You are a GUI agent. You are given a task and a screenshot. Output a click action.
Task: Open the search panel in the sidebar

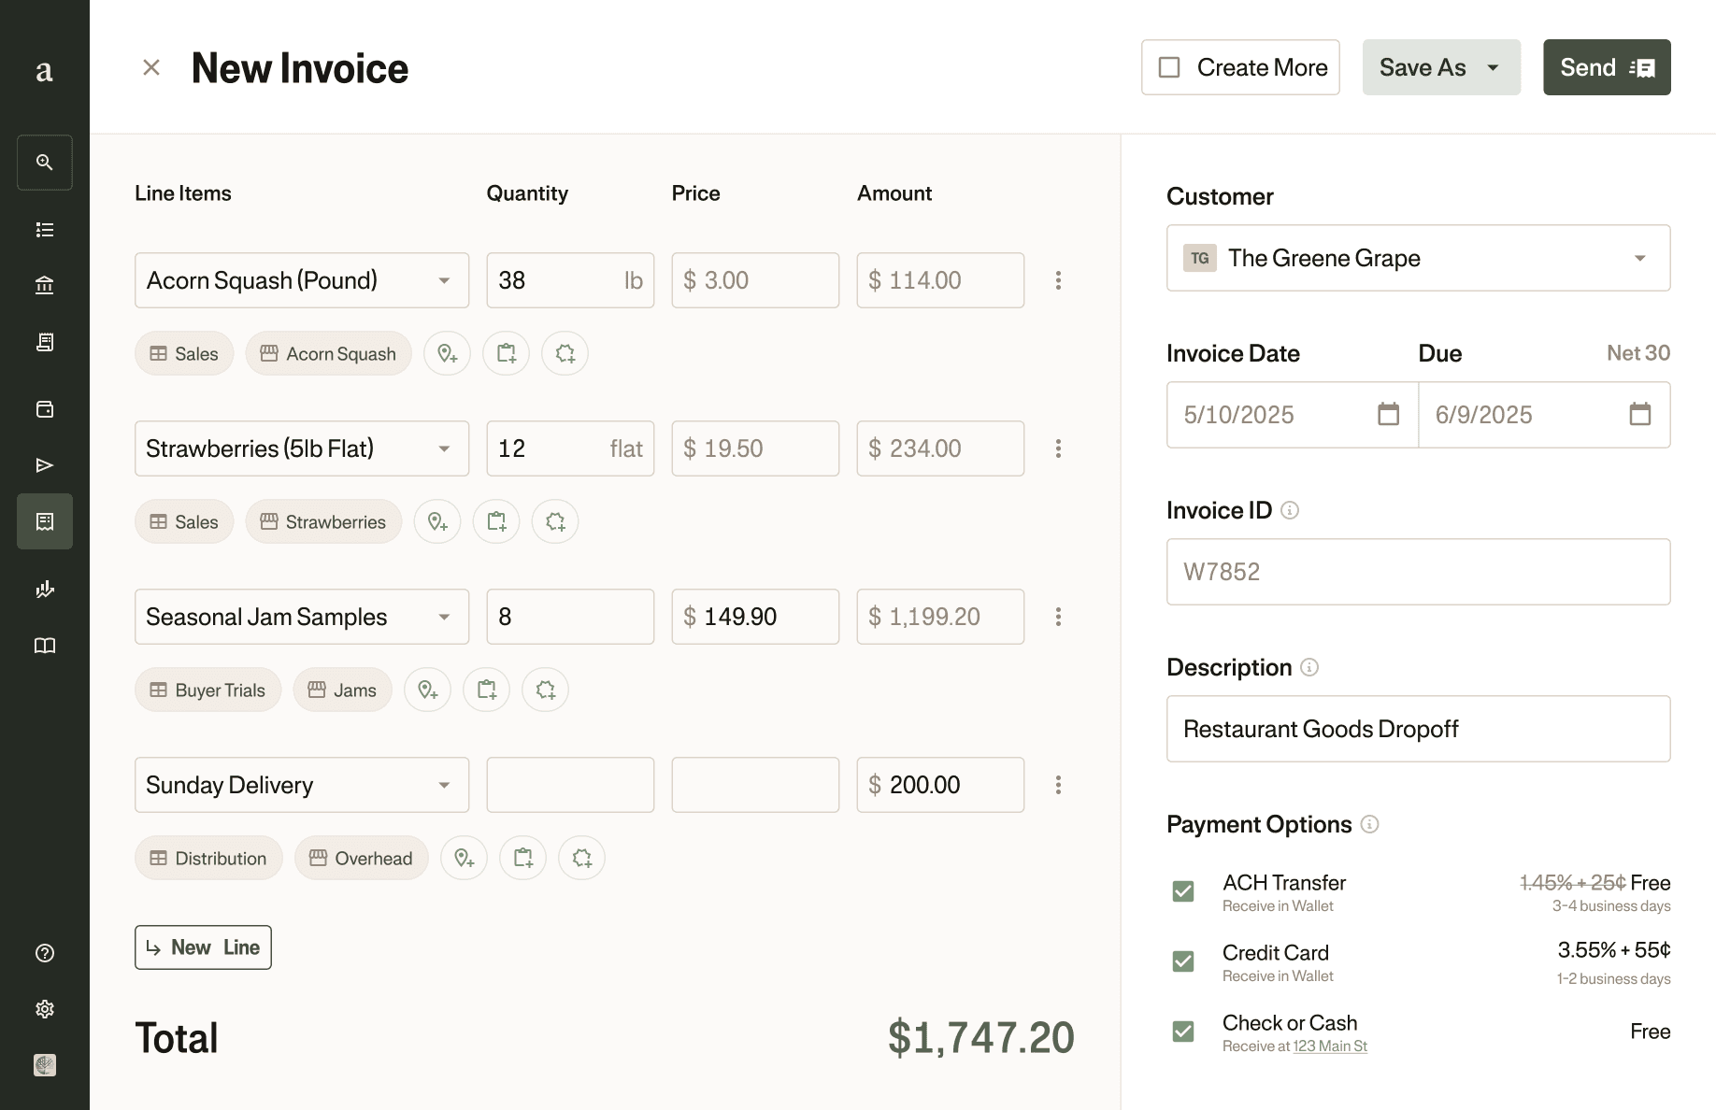(x=44, y=162)
